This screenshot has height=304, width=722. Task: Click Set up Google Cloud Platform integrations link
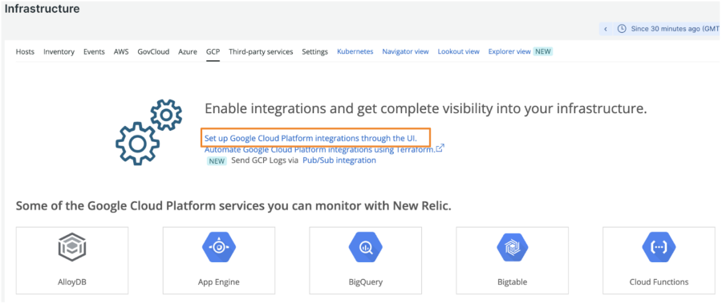point(310,138)
